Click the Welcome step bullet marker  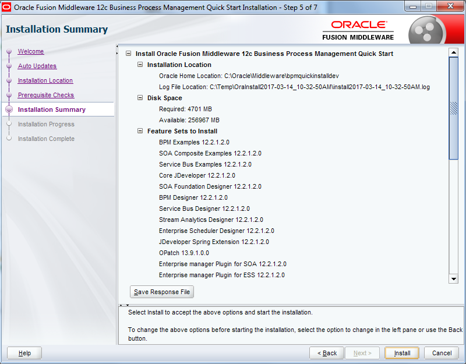click(9, 51)
